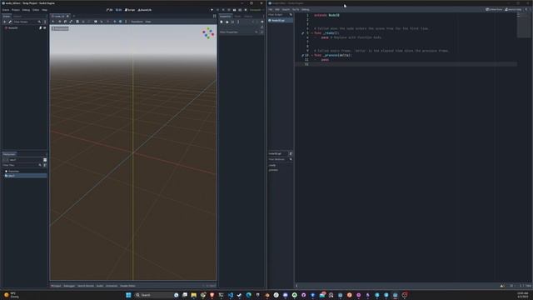This screenshot has width=533, height=300.
Task: Save resource icon in Inspector
Action: coord(233,22)
